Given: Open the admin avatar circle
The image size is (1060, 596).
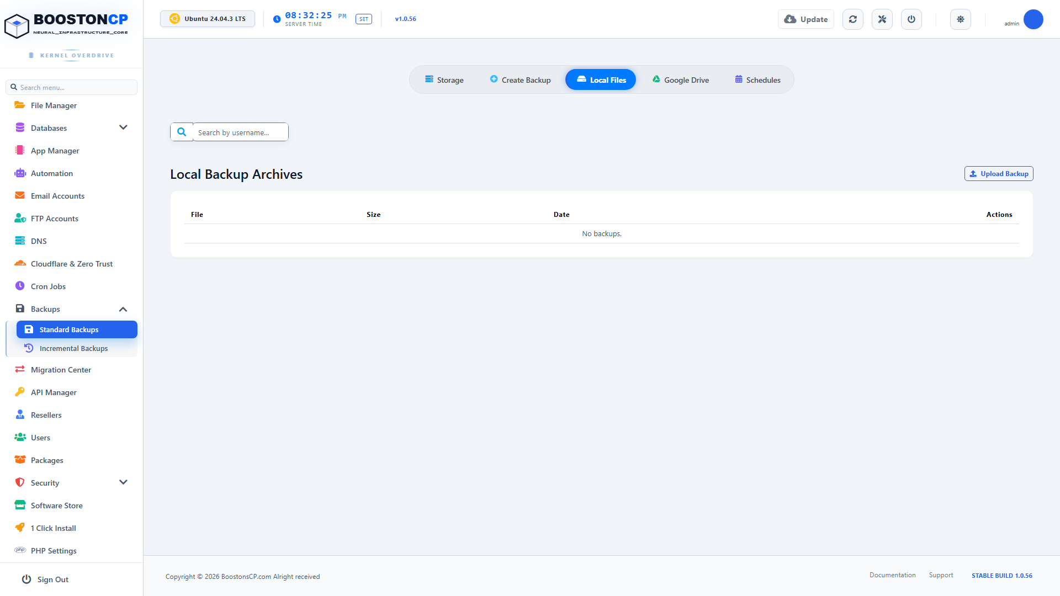Looking at the screenshot, I should pyautogui.click(x=1033, y=19).
